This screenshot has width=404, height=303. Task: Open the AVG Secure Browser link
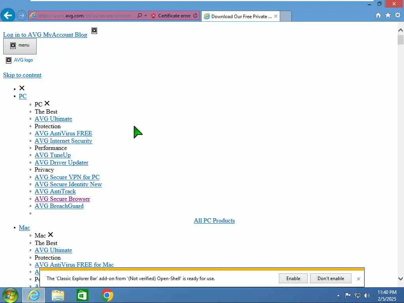62,199
